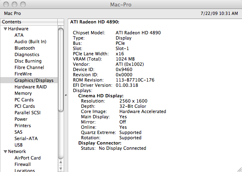Screen dimensions: 242x172
Task: Select Graphics/Displays row
Action: click(x=29, y=80)
